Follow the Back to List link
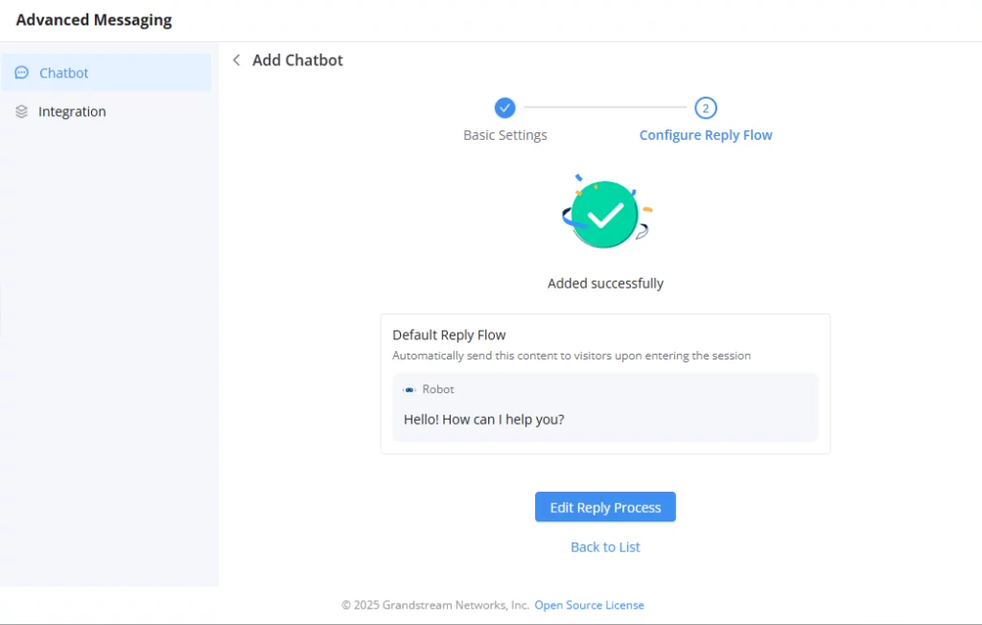Screen dimensions: 982x625 point(605,546)
